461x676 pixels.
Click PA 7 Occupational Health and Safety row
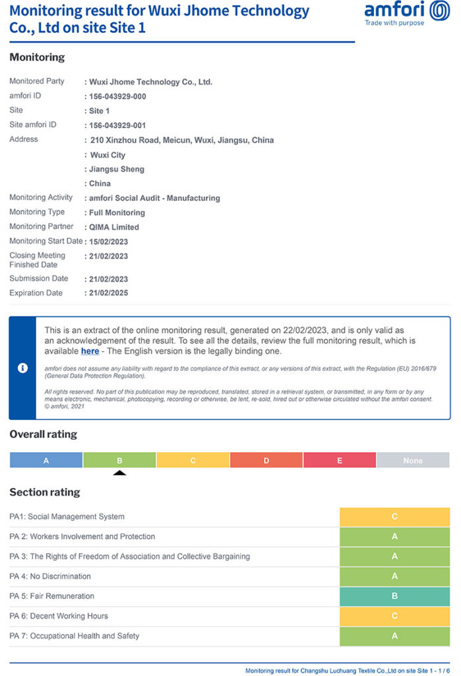(x=75, y=636)
